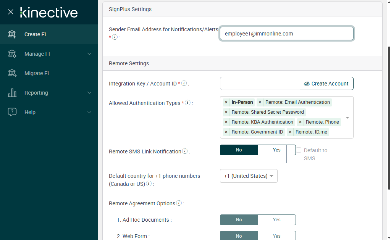Set Web Form to Yes
The height and width of the screenshot is (240, 391).
[277, 236]
